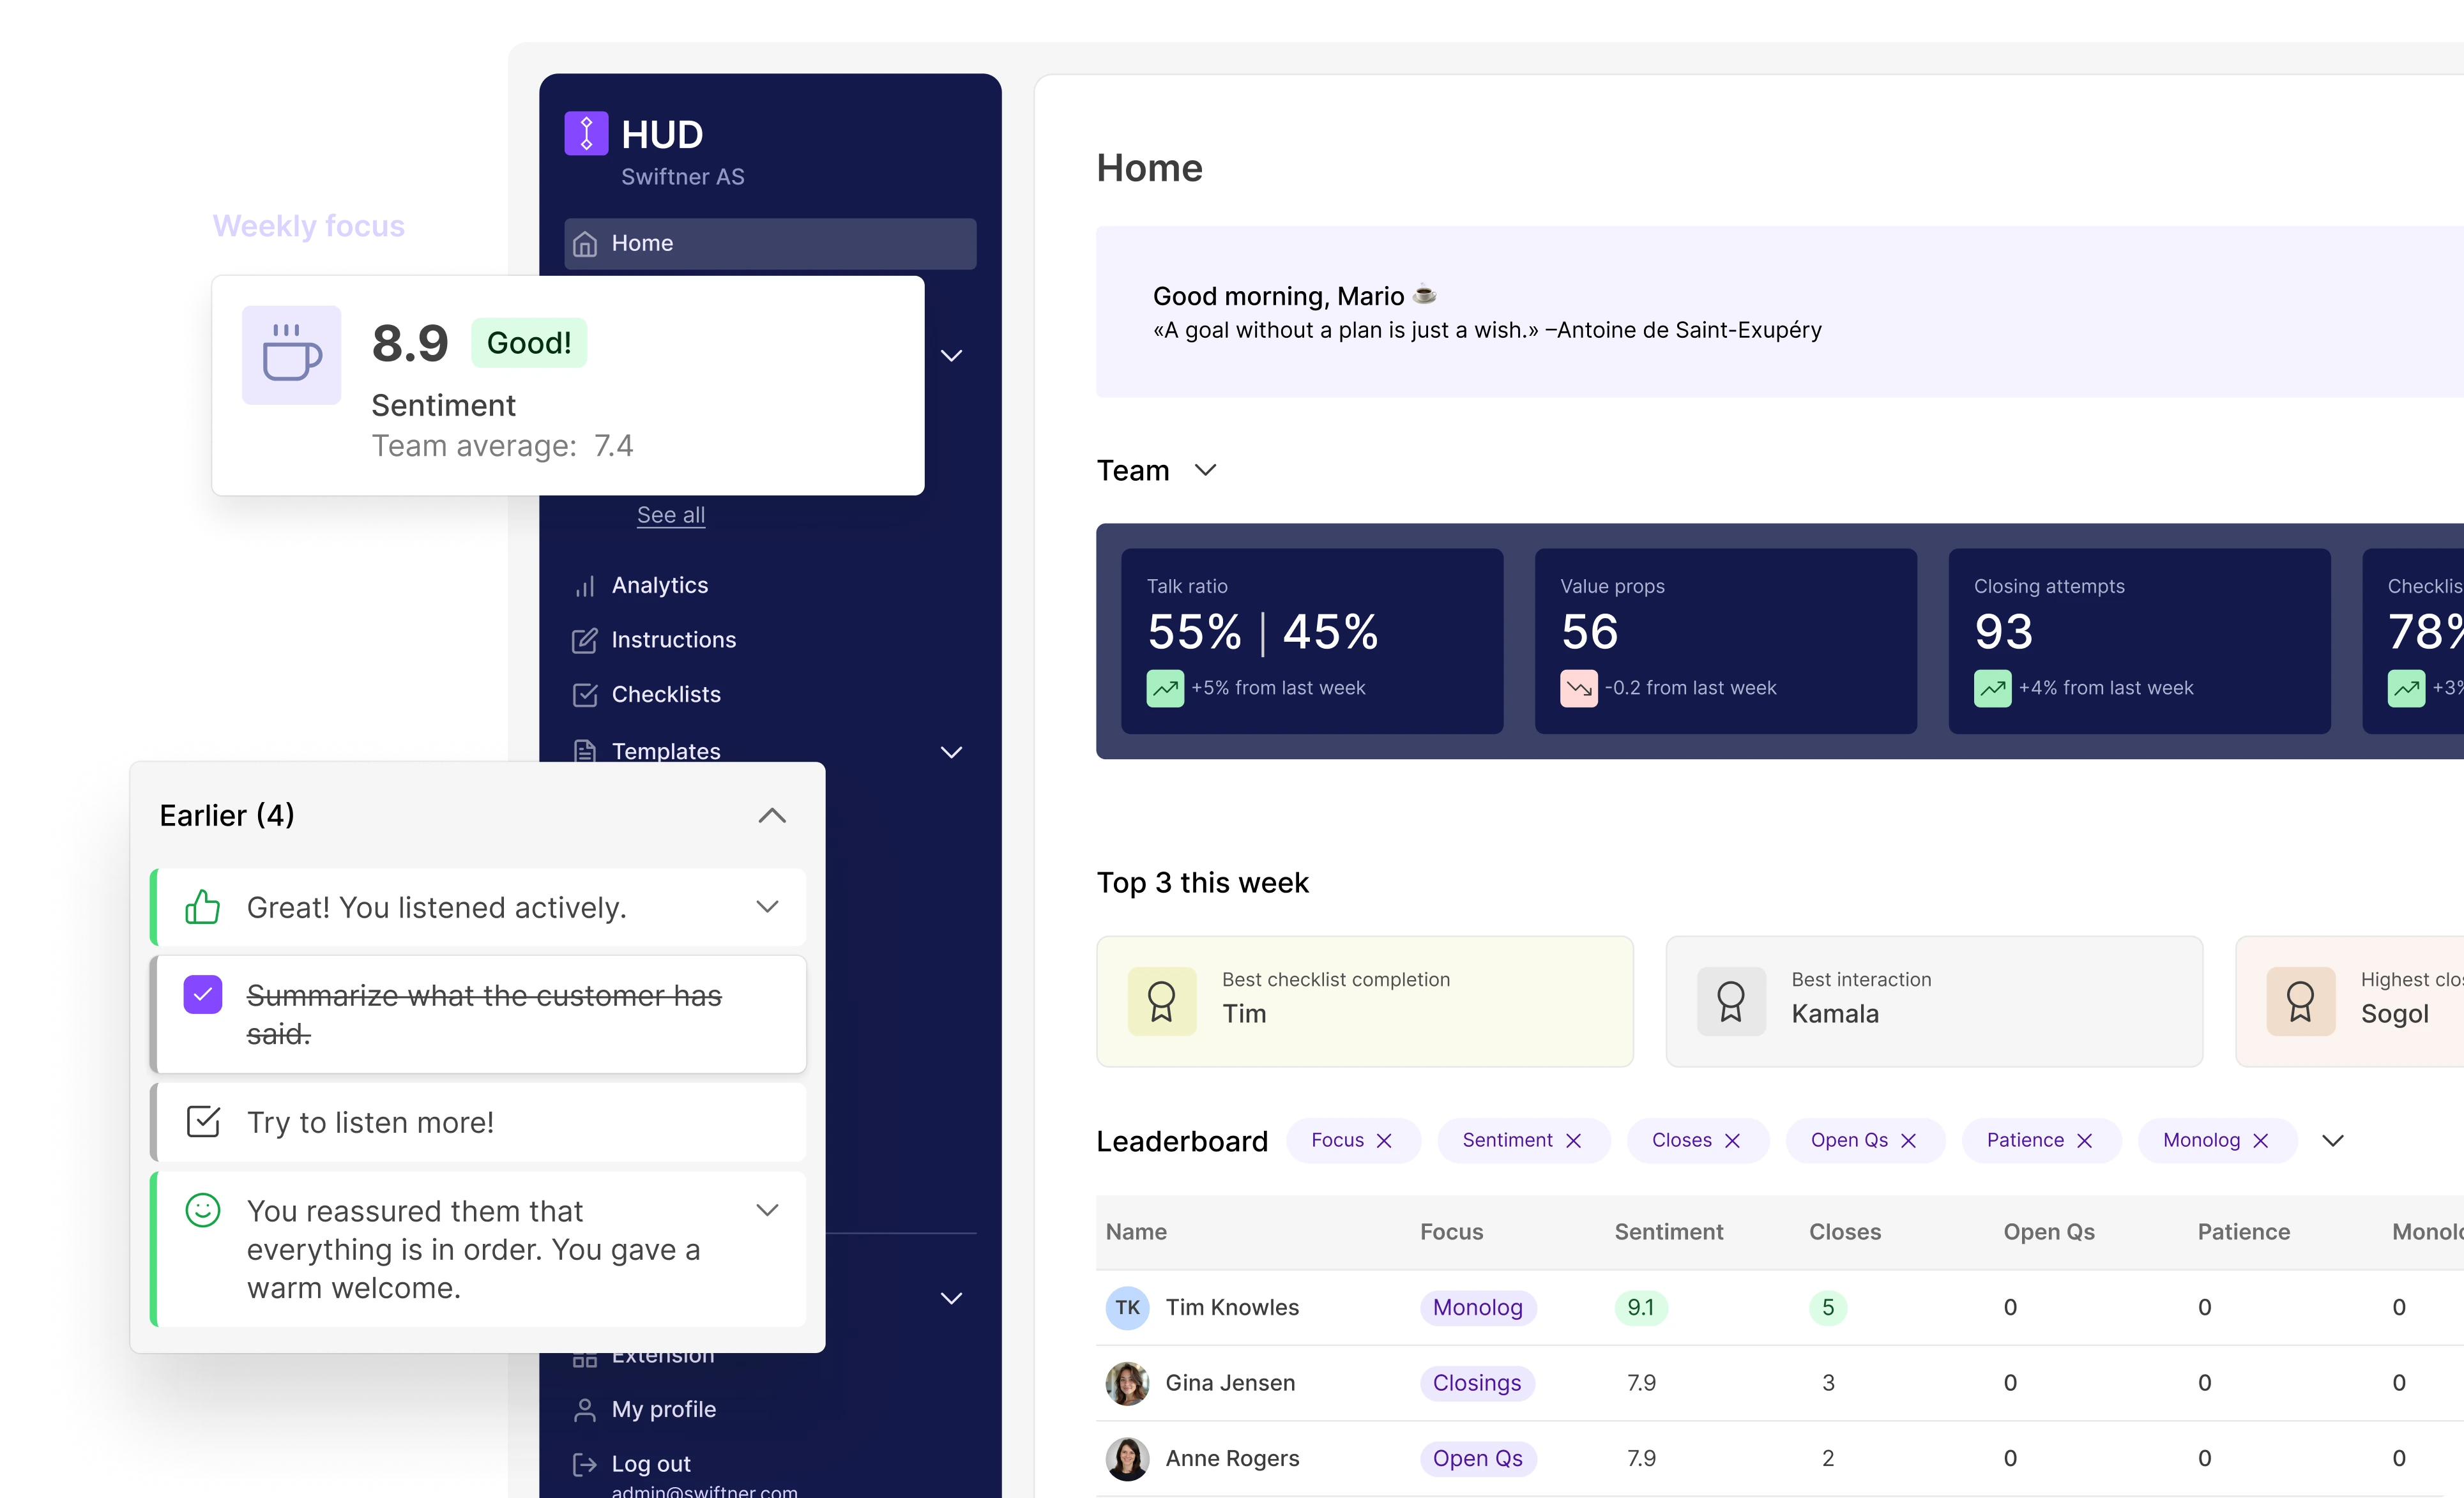2464x1498 pixels.
Task: Click the Closing attempts stat card
Action: pos(2139,641)
